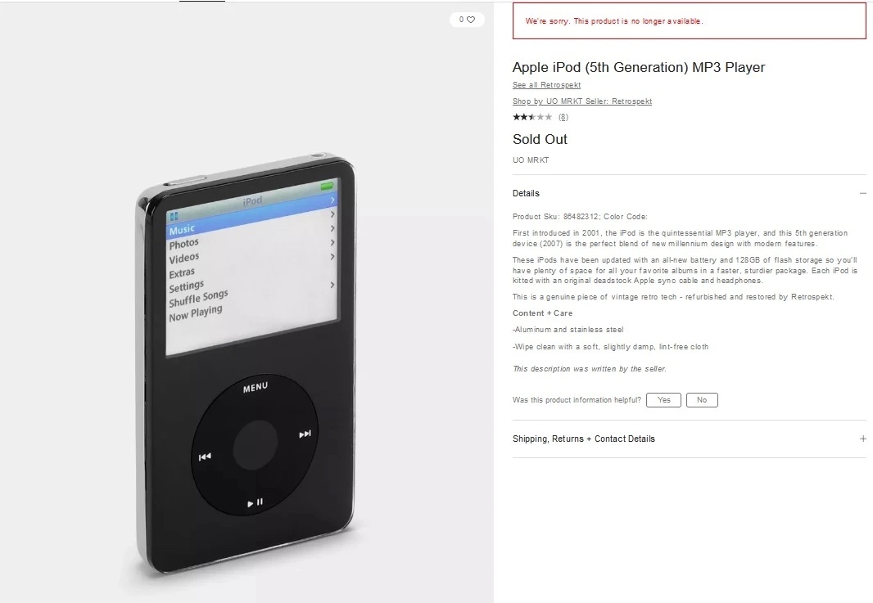Viewport: 873px width, 603px height.
Task: Collapse the Details section minus icon
Action: click(x=862, y=193)
